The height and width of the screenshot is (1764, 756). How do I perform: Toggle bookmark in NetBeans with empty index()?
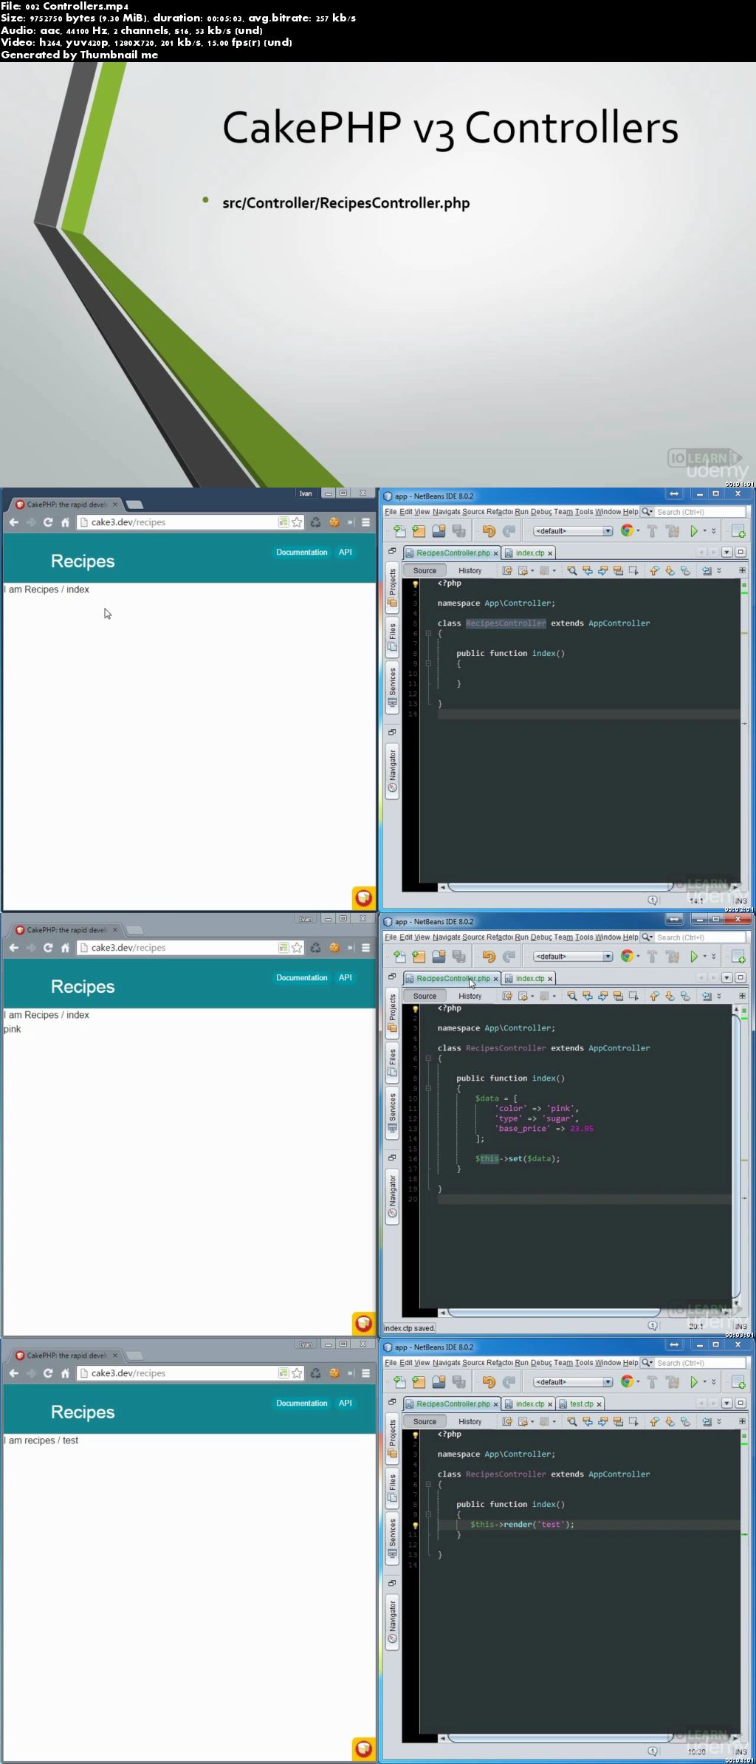click(x=685, y=570)
